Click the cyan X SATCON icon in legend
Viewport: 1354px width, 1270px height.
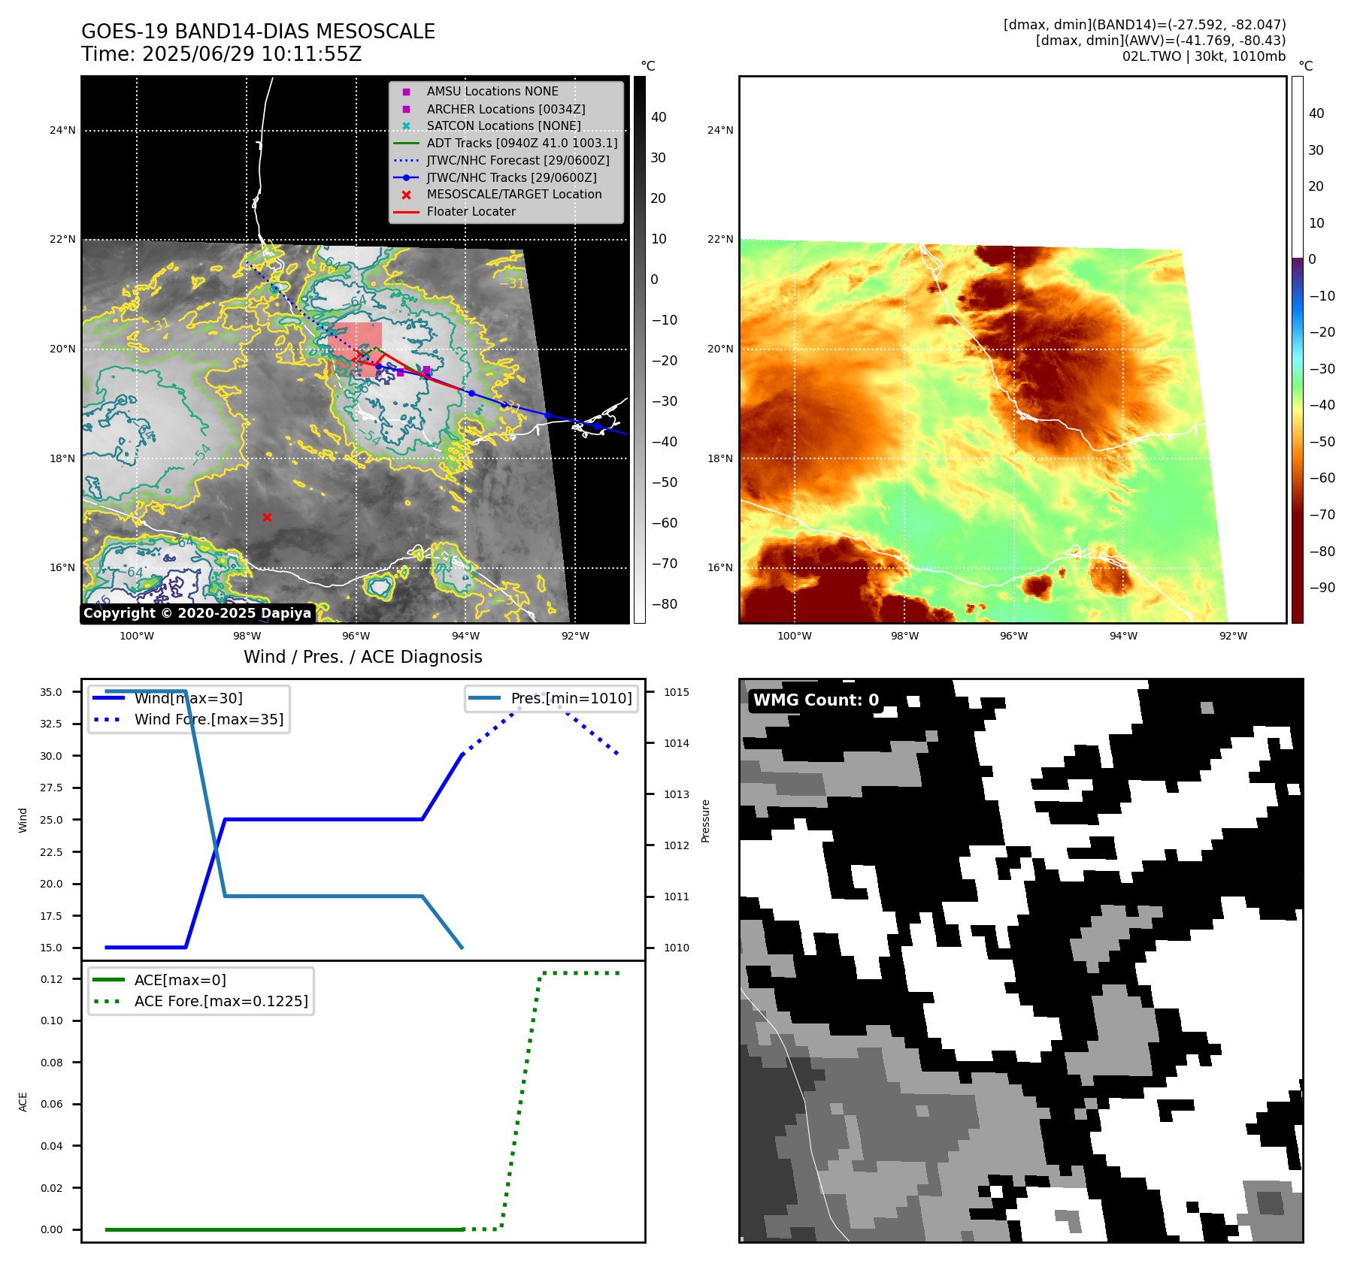tap(406, 125)
